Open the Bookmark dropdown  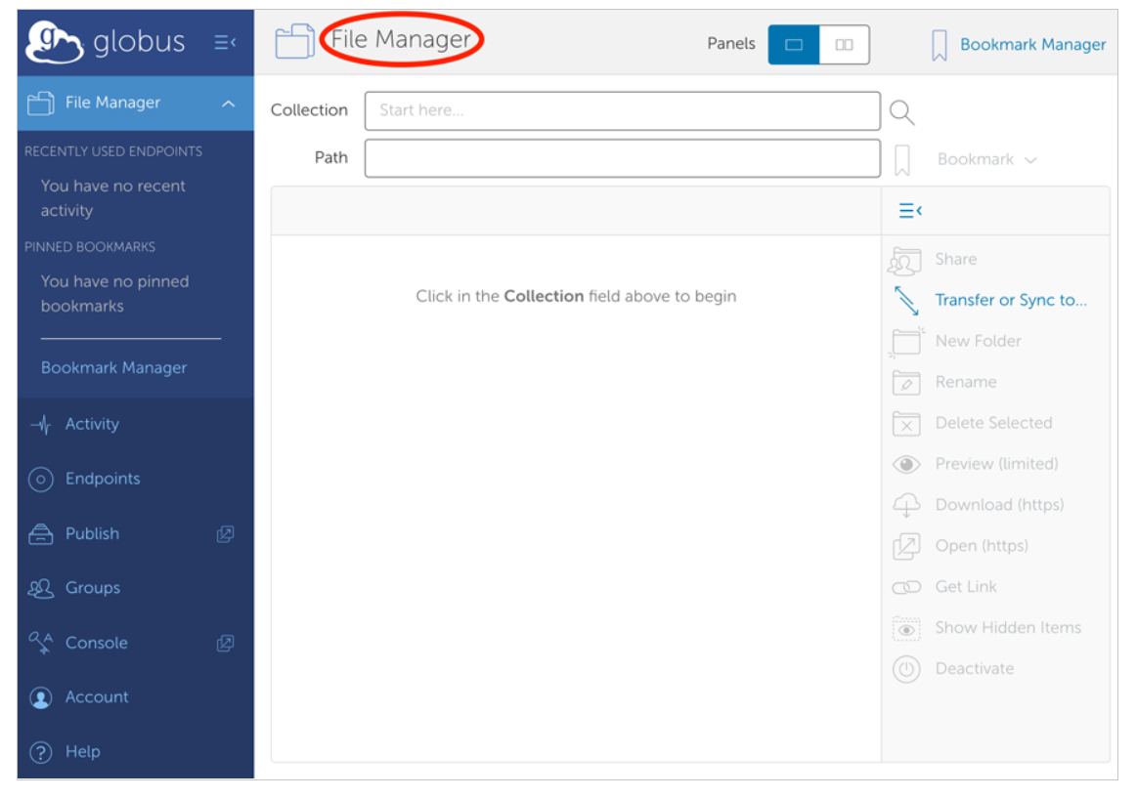coord(986,159)
